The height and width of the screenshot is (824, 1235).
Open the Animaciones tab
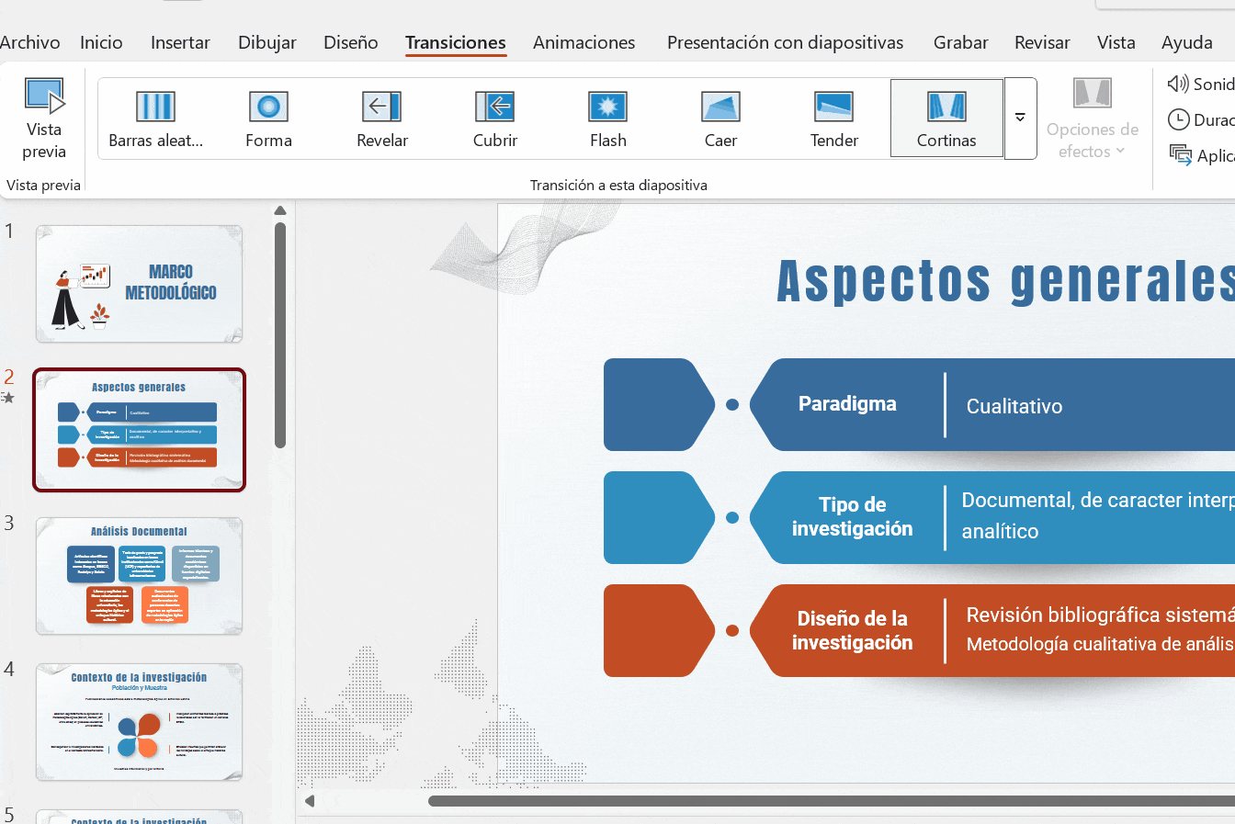(584, 42)
